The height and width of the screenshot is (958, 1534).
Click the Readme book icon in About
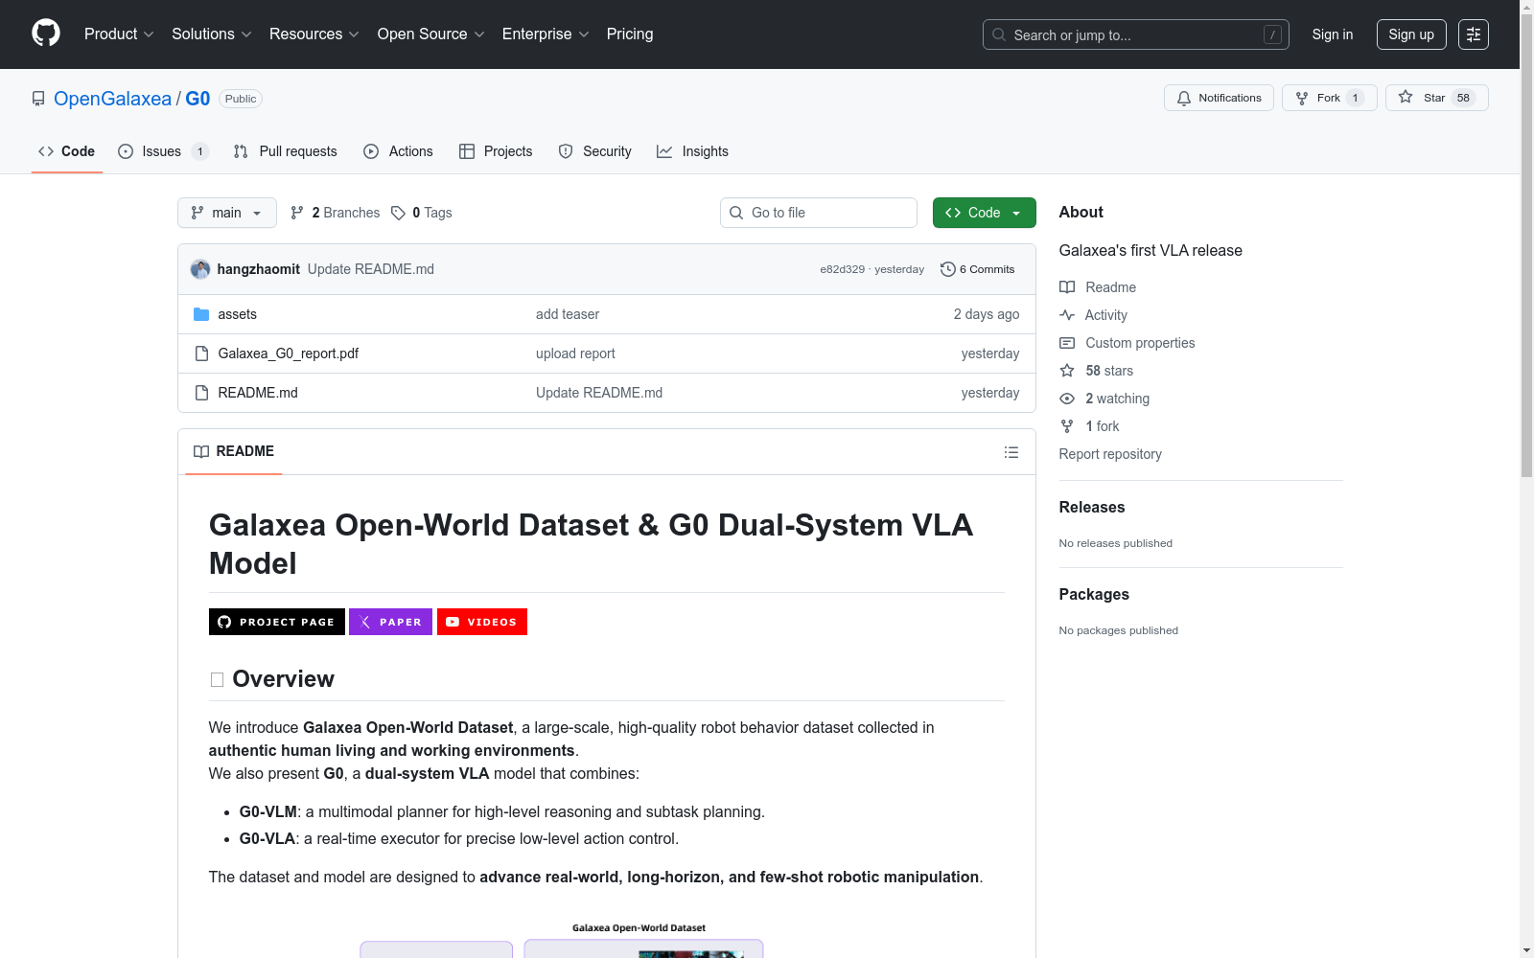coord(1067,287)
